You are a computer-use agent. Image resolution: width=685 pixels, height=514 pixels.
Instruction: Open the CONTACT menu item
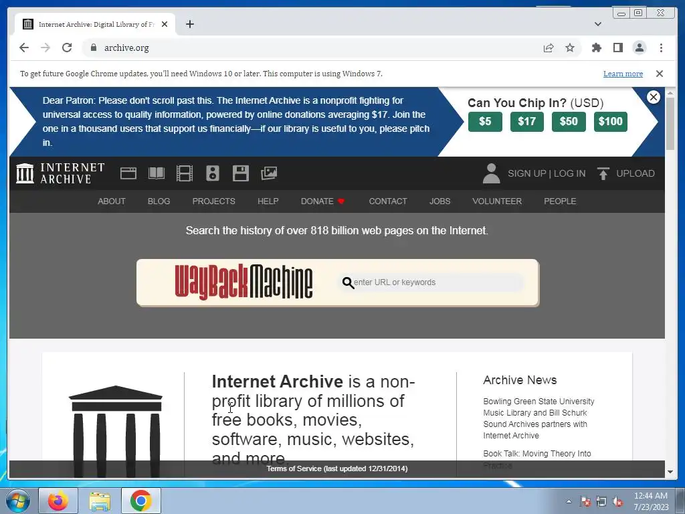click(387, 201)
